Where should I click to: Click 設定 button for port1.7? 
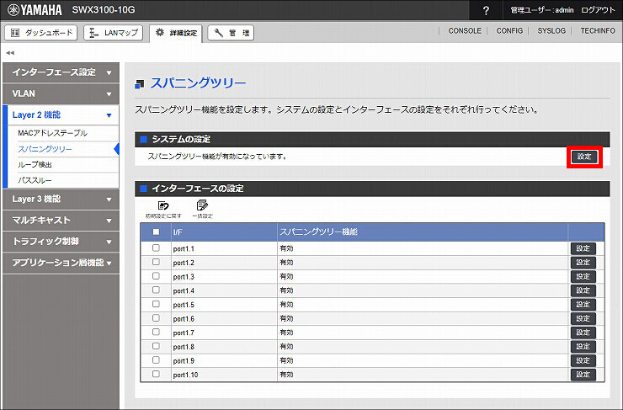(x=583, y=333)
